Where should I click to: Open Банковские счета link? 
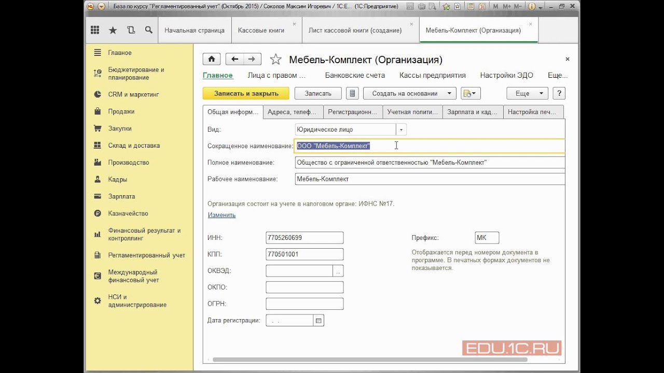pyautogui.click(x=355, y=75)
